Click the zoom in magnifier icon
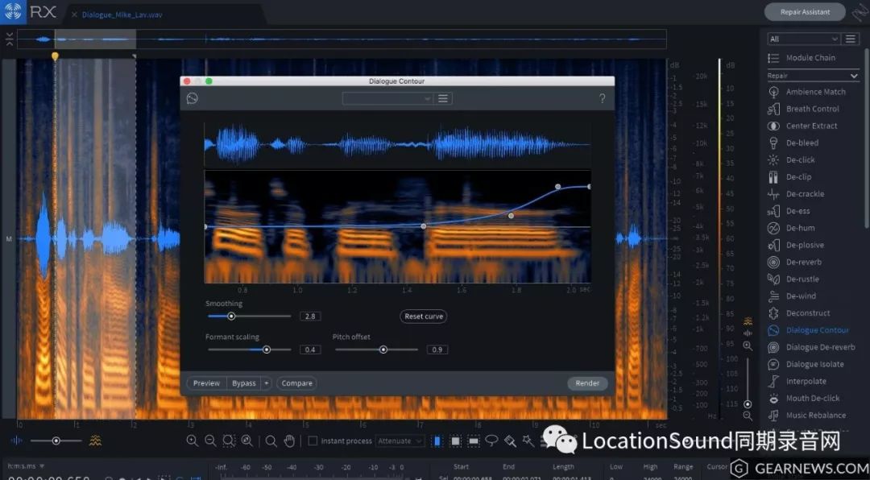Image resolution: width=870 pixels, height=480 pixels. pos(192,441)
